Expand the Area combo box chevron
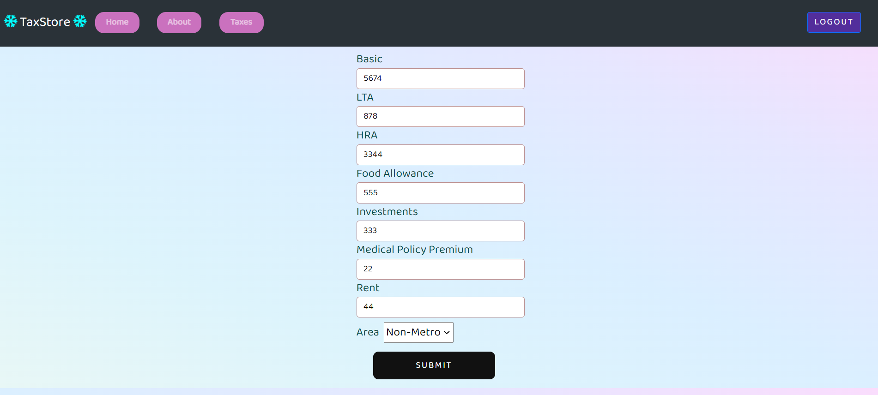The image size is (878, 395). [x=446, y=332]
